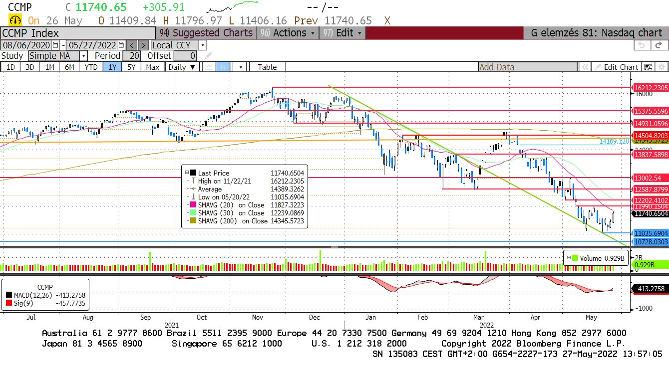Viewport: 669px width, 367px height.
Task: Select the 6M range tab
Action: click(x=69, y=67)
